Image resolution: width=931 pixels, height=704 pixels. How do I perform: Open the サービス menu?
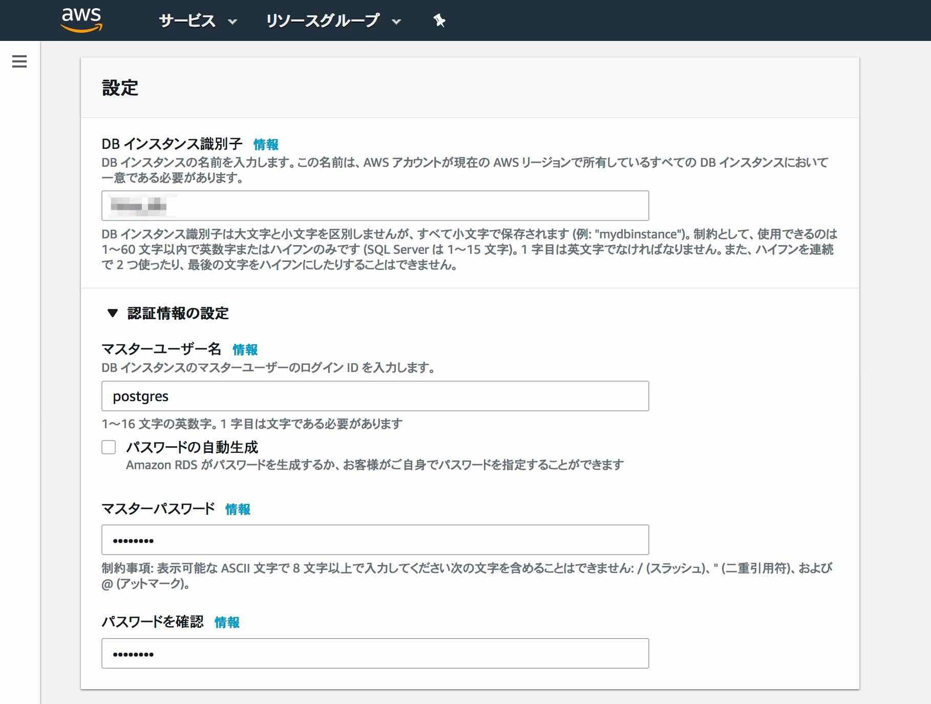[x=198, y=20]
